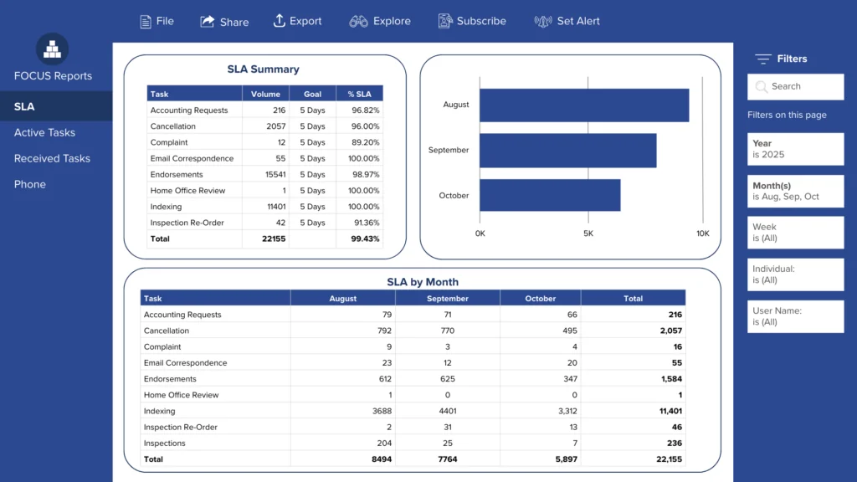Viewport: 857px width, 482px height.
Task: Switch to Active Tasks page
Action: pos(44,132)
